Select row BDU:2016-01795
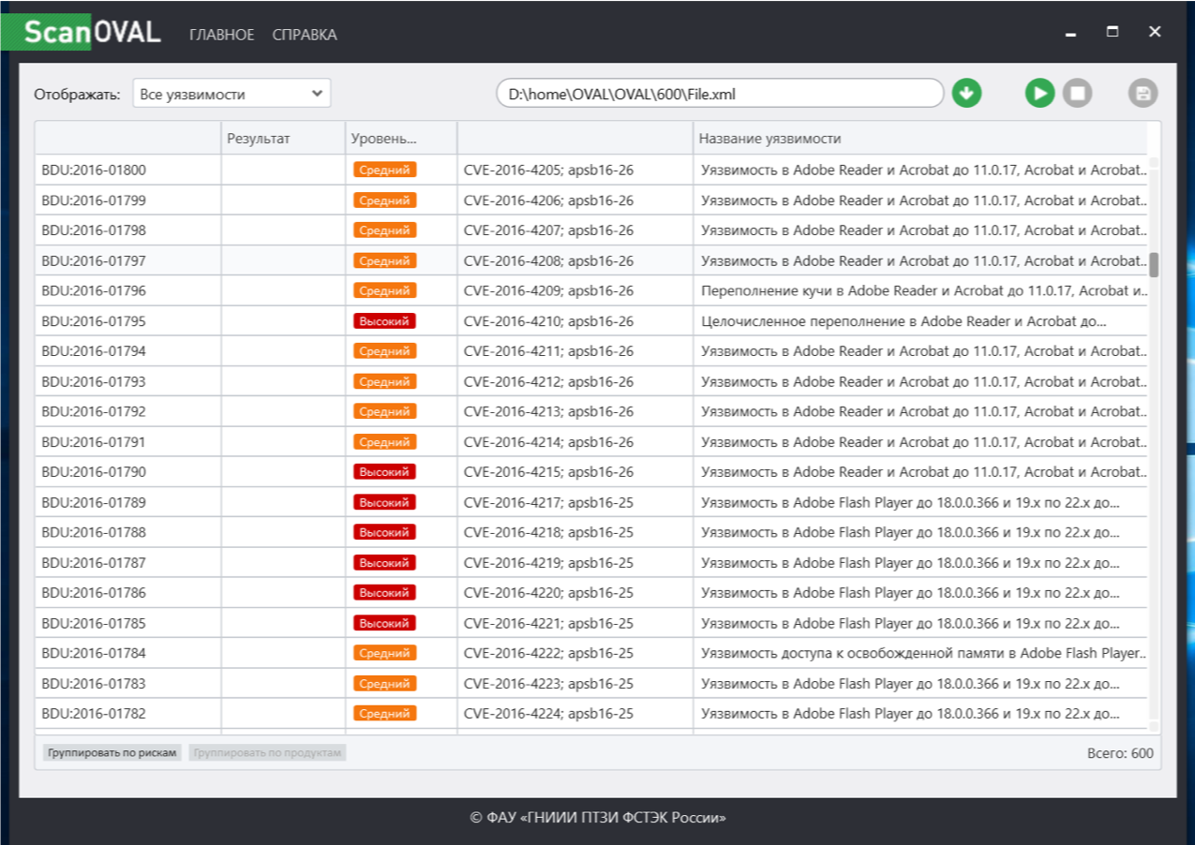The image size is (1195, 845). click(x=94, y=321)
